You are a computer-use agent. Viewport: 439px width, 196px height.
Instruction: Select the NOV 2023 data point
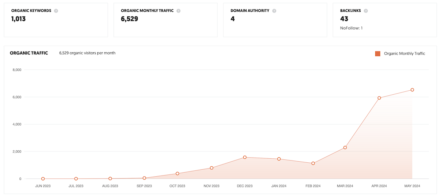coord(211,168)
